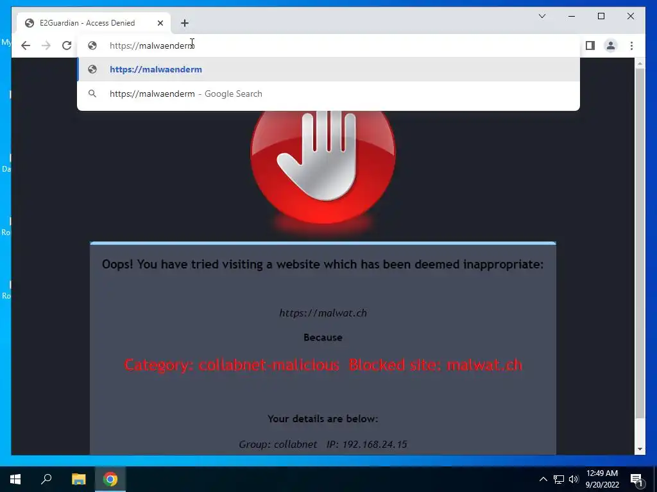Click the 'Oops! You have tried visiting' heading
Viewport: 657px width, 492px height.
click(x=323, y=265)
